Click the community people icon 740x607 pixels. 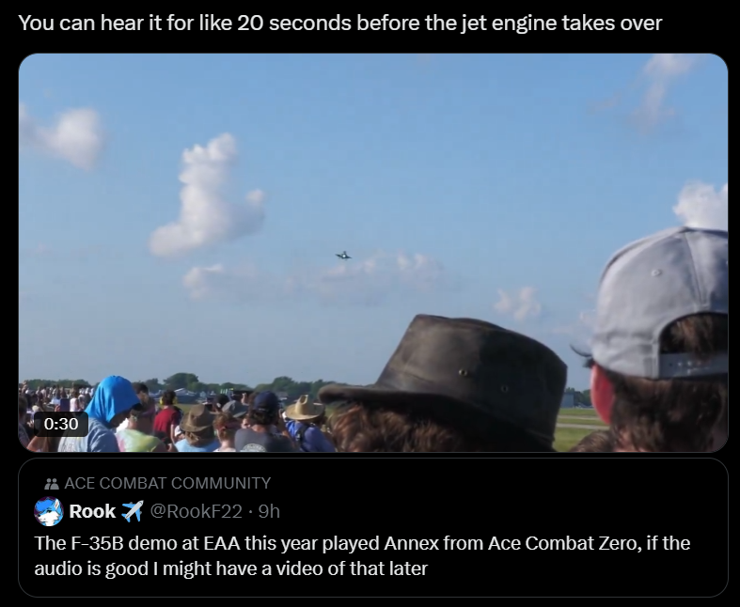51,483
